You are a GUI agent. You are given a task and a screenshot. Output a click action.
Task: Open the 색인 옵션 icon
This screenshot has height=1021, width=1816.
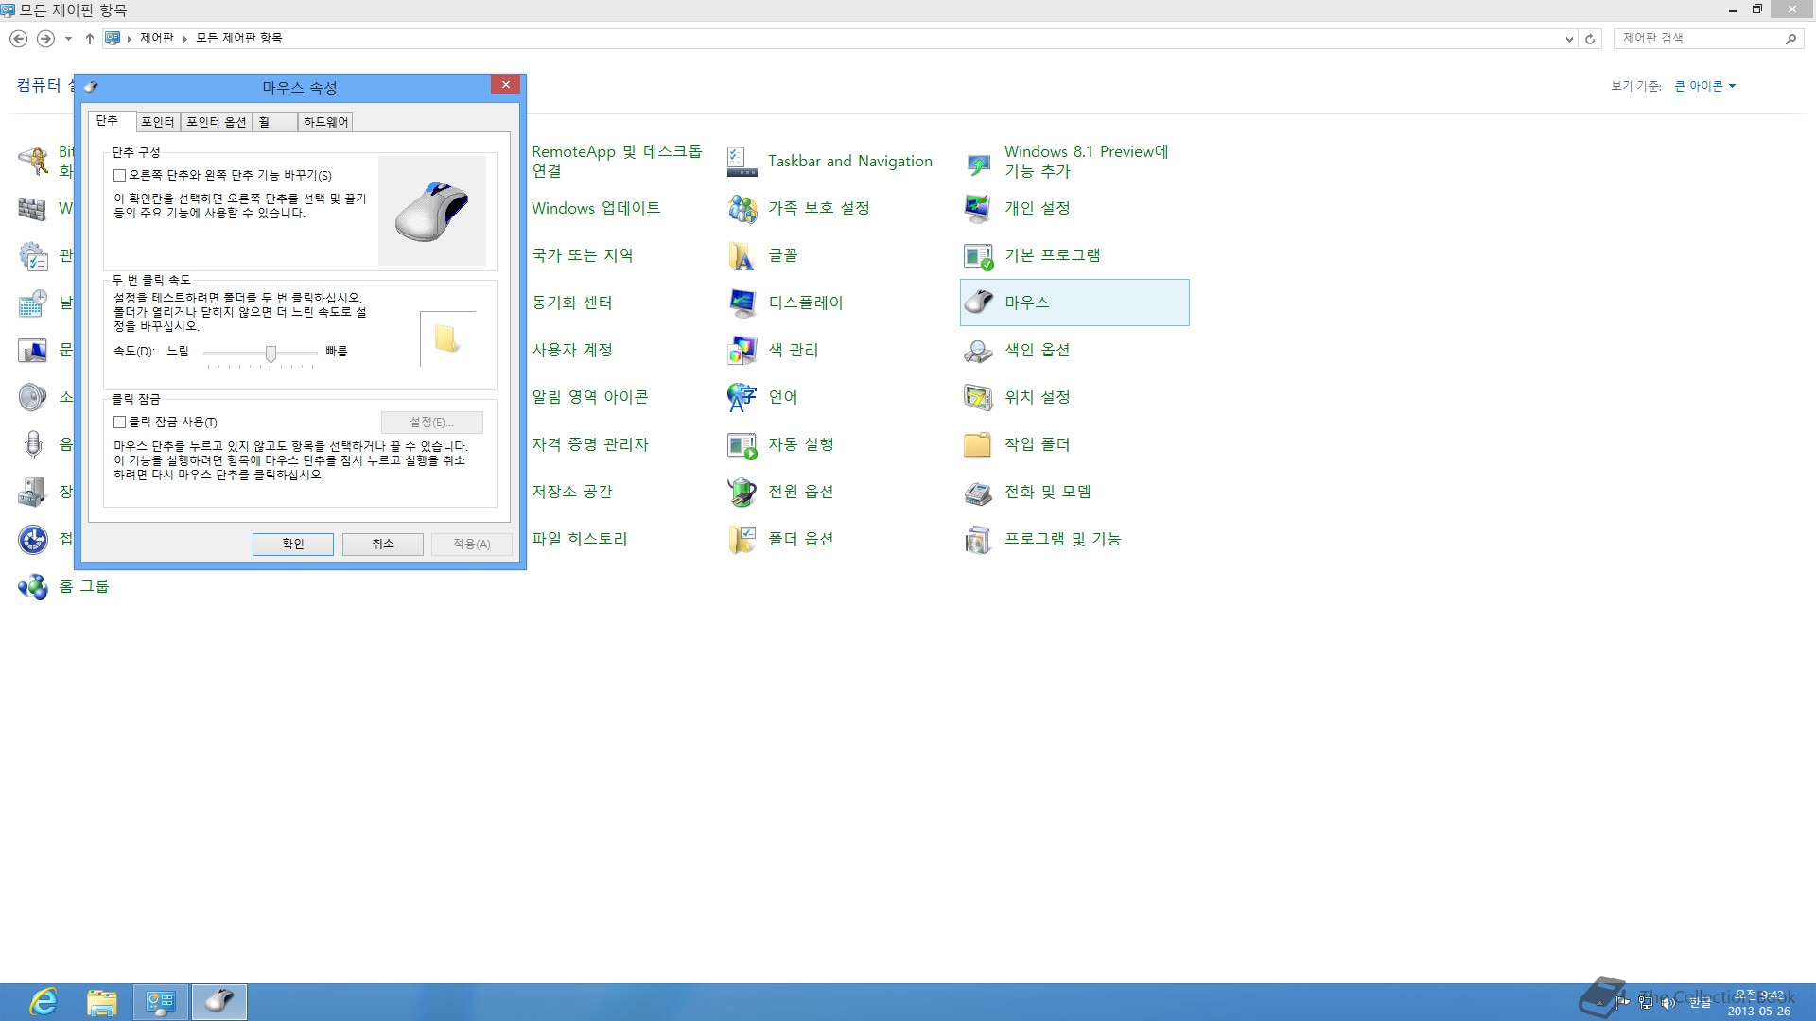978,350
